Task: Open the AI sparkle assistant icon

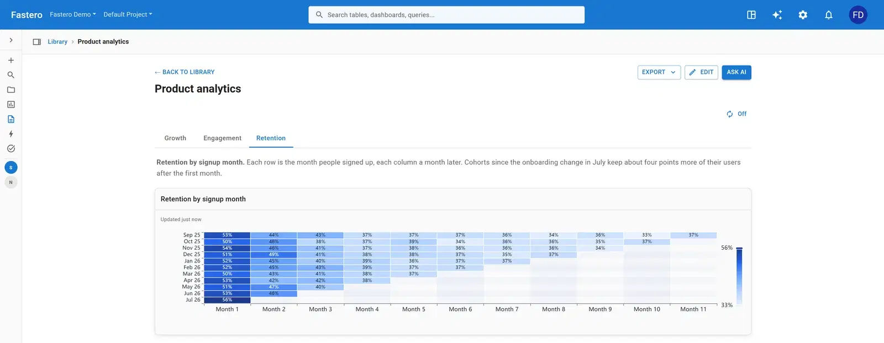Action: click(x=777, y=15)
